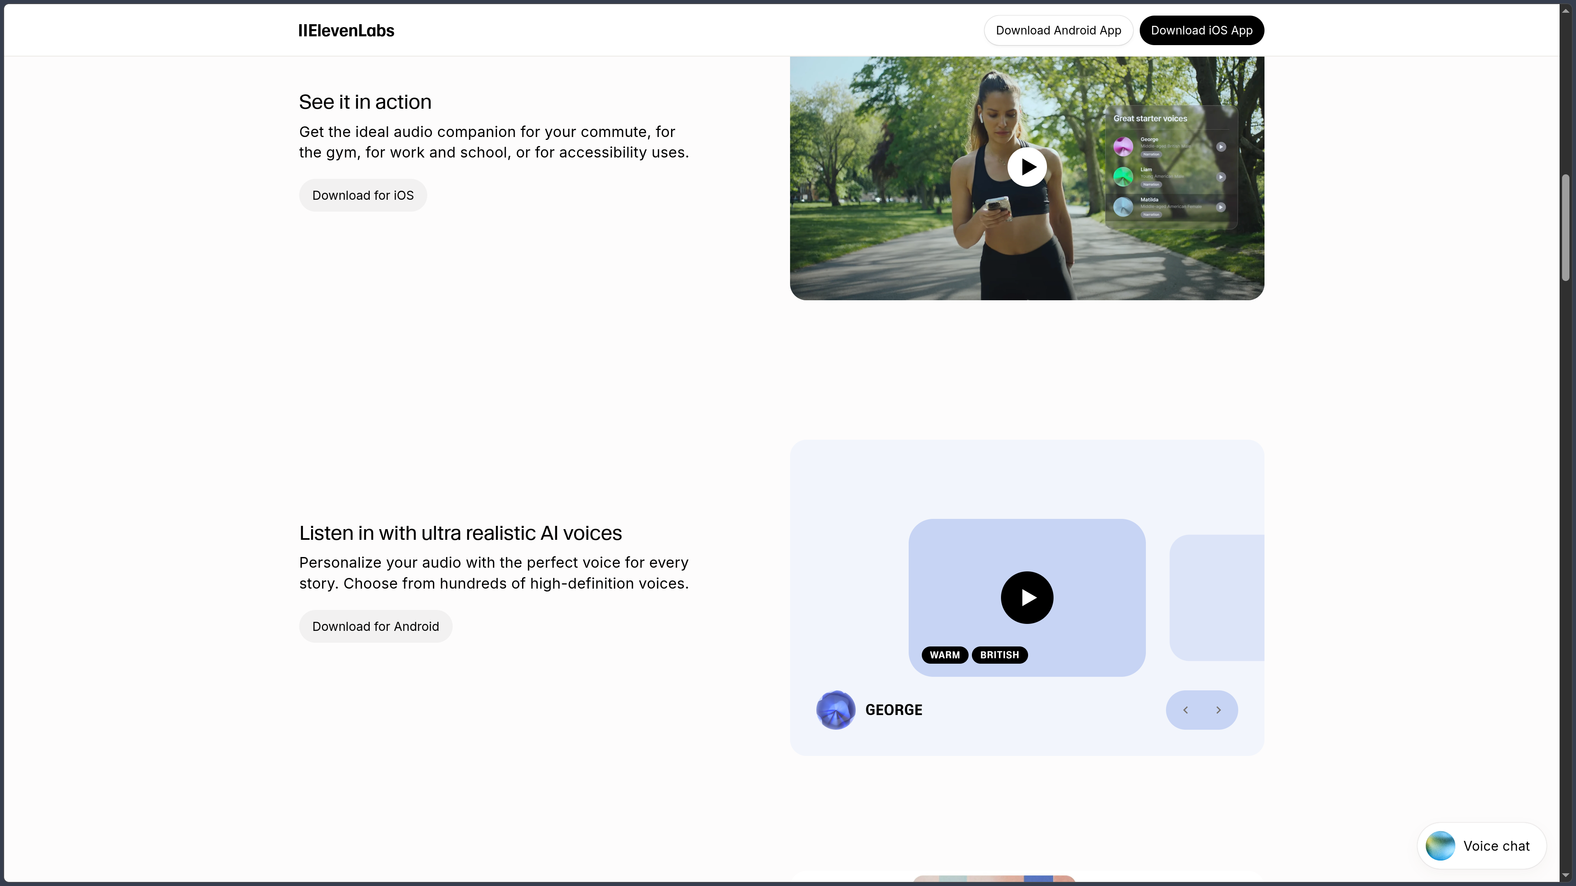Click the partially visible next voice card

pyautogui.click(x=1216, y=597)
